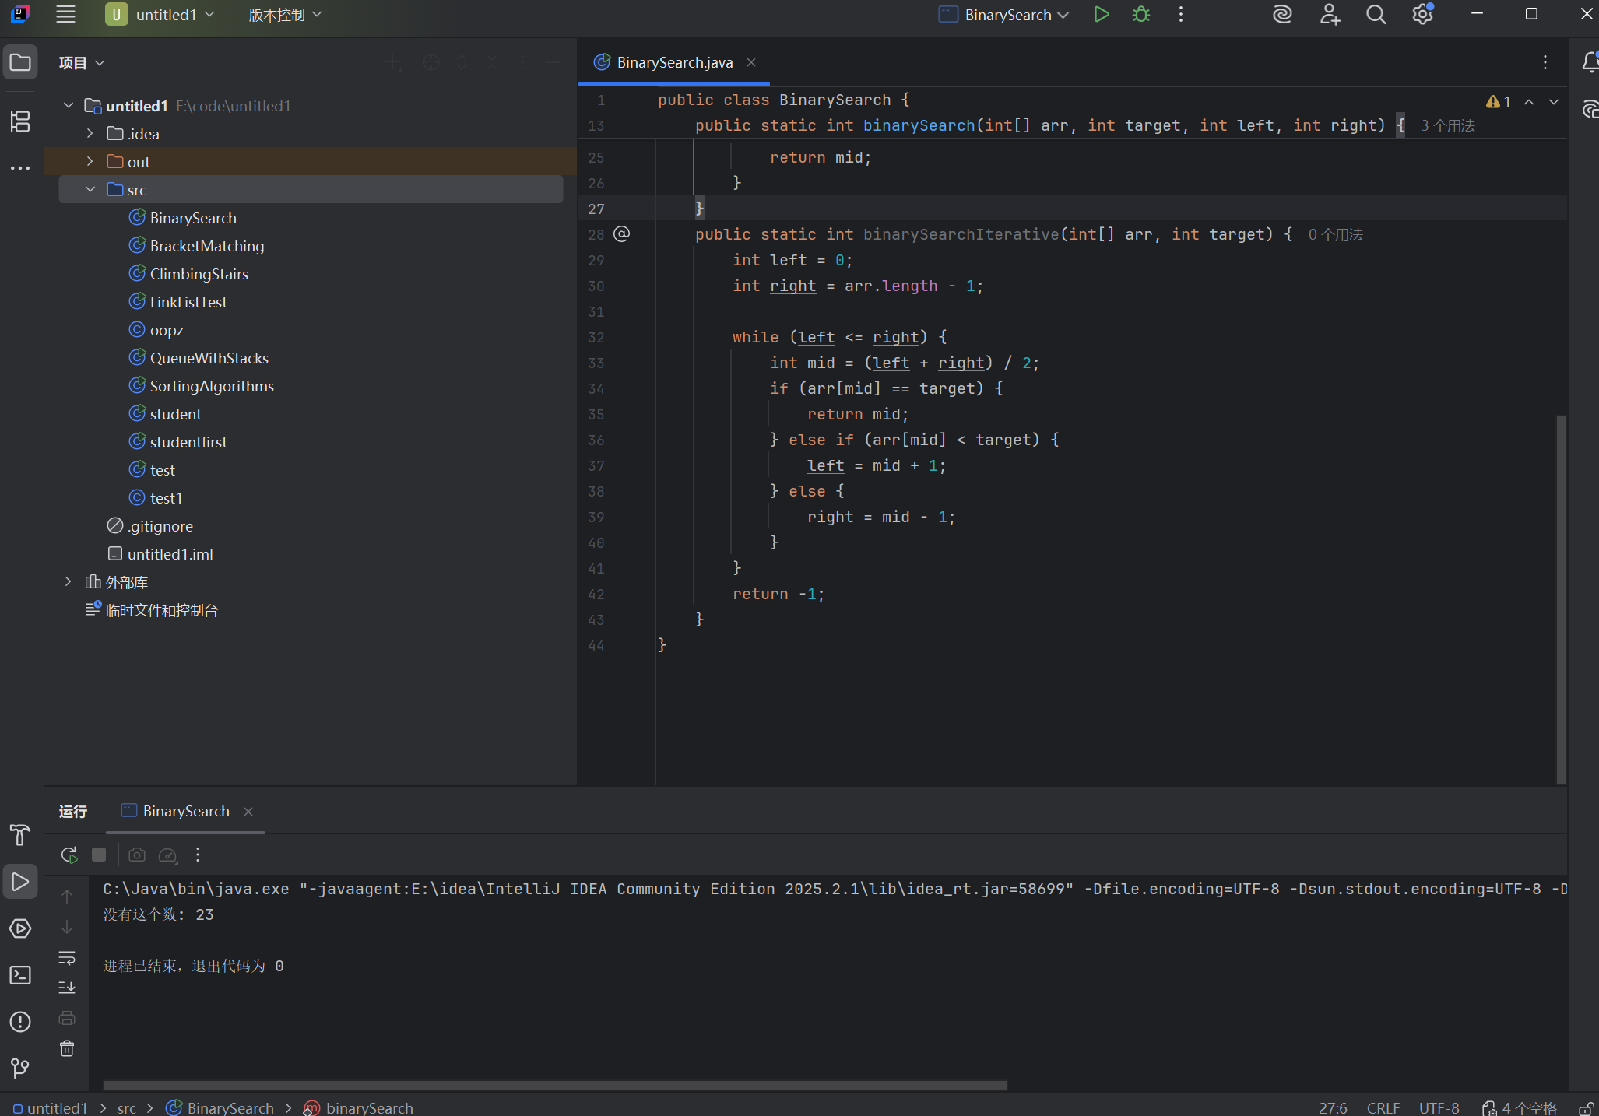Screen dimensions: 1599x1116
Task: Select .gitignore file
Action: [160, 526]
